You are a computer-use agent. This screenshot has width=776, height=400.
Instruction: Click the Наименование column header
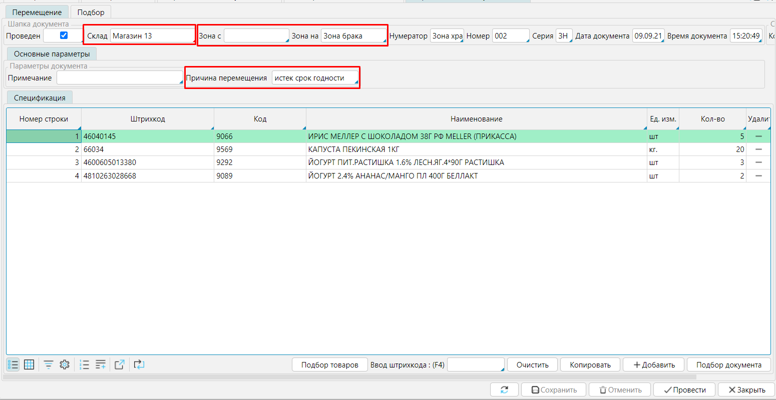(476, 119)
